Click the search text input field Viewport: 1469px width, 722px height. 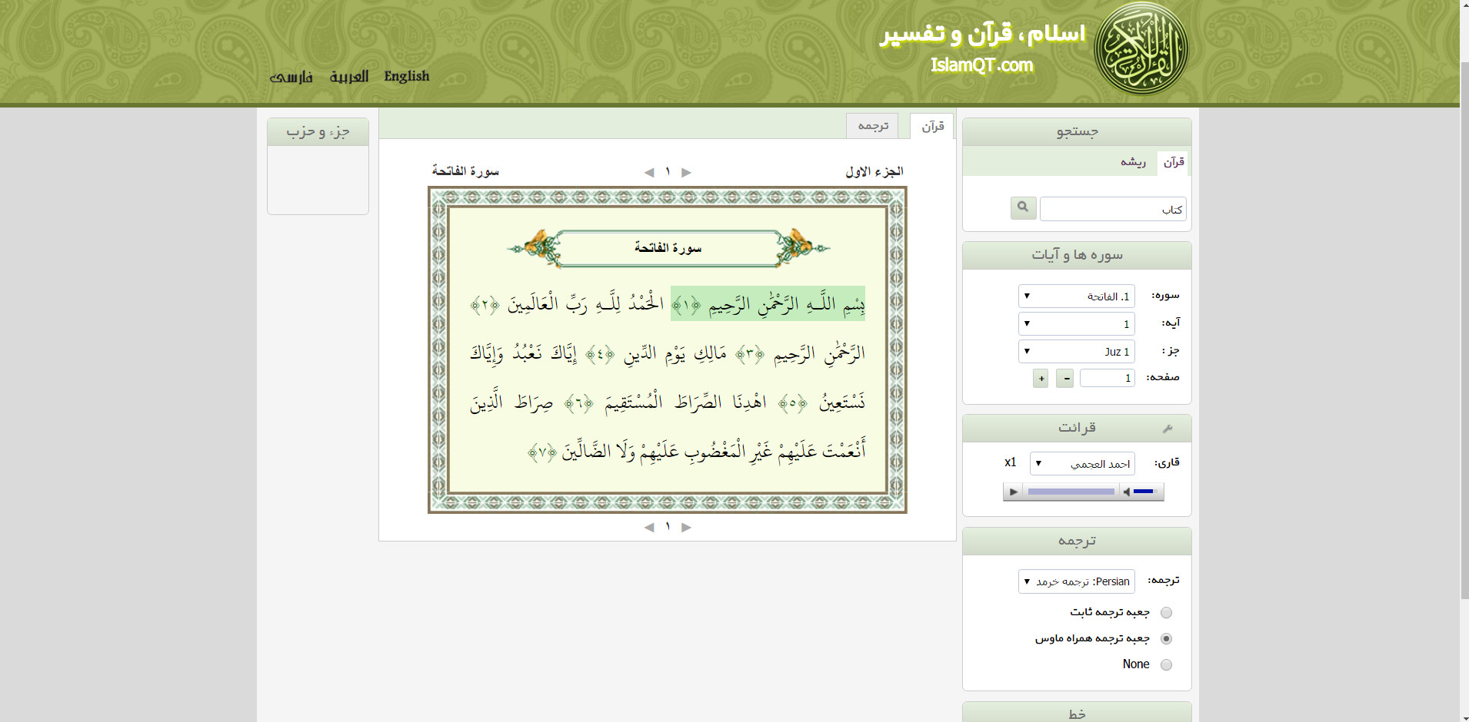(x=1113, y=209)
